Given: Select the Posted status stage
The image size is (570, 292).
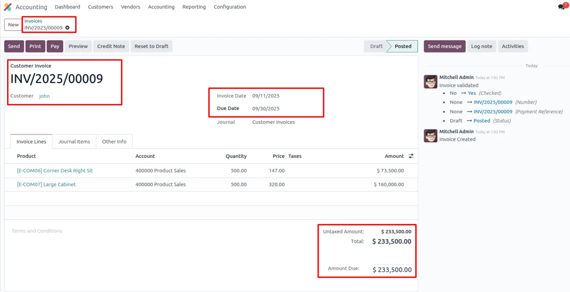Looking at the screenshot, I should pos(403,46).
